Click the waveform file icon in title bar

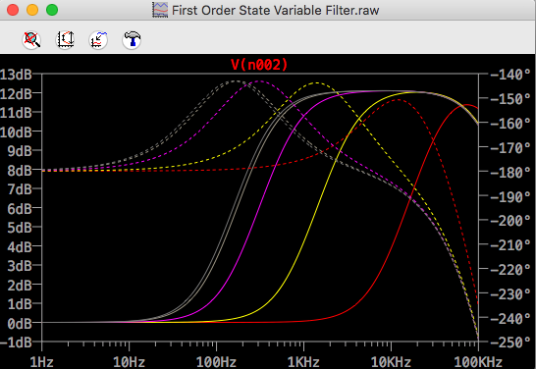pyautogui.click(x=160, y=10)
